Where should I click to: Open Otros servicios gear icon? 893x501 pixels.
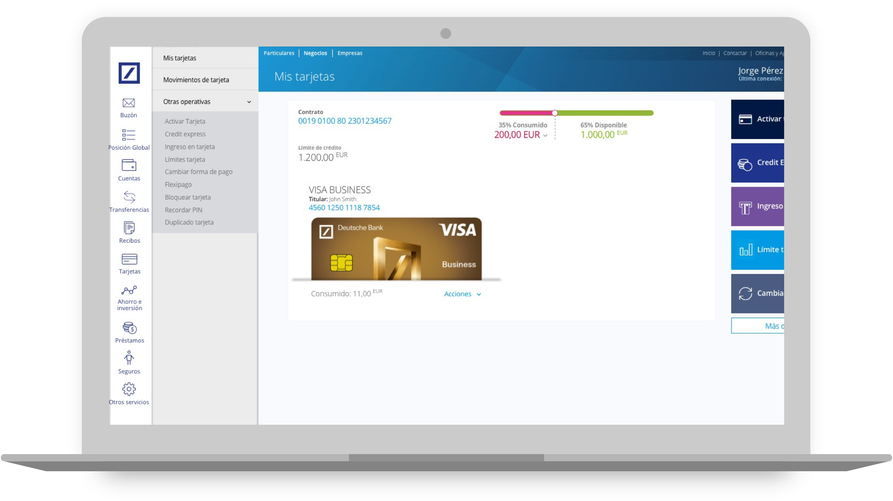coord(129,389)
